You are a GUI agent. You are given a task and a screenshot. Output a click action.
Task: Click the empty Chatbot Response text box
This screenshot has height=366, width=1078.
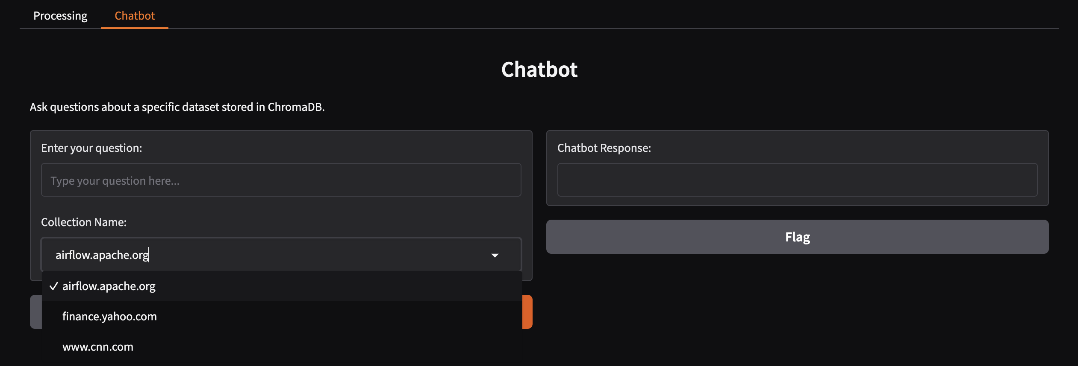[797, 180]
